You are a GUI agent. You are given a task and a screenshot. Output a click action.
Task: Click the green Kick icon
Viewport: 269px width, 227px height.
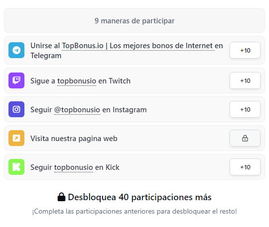click(16, 167)
